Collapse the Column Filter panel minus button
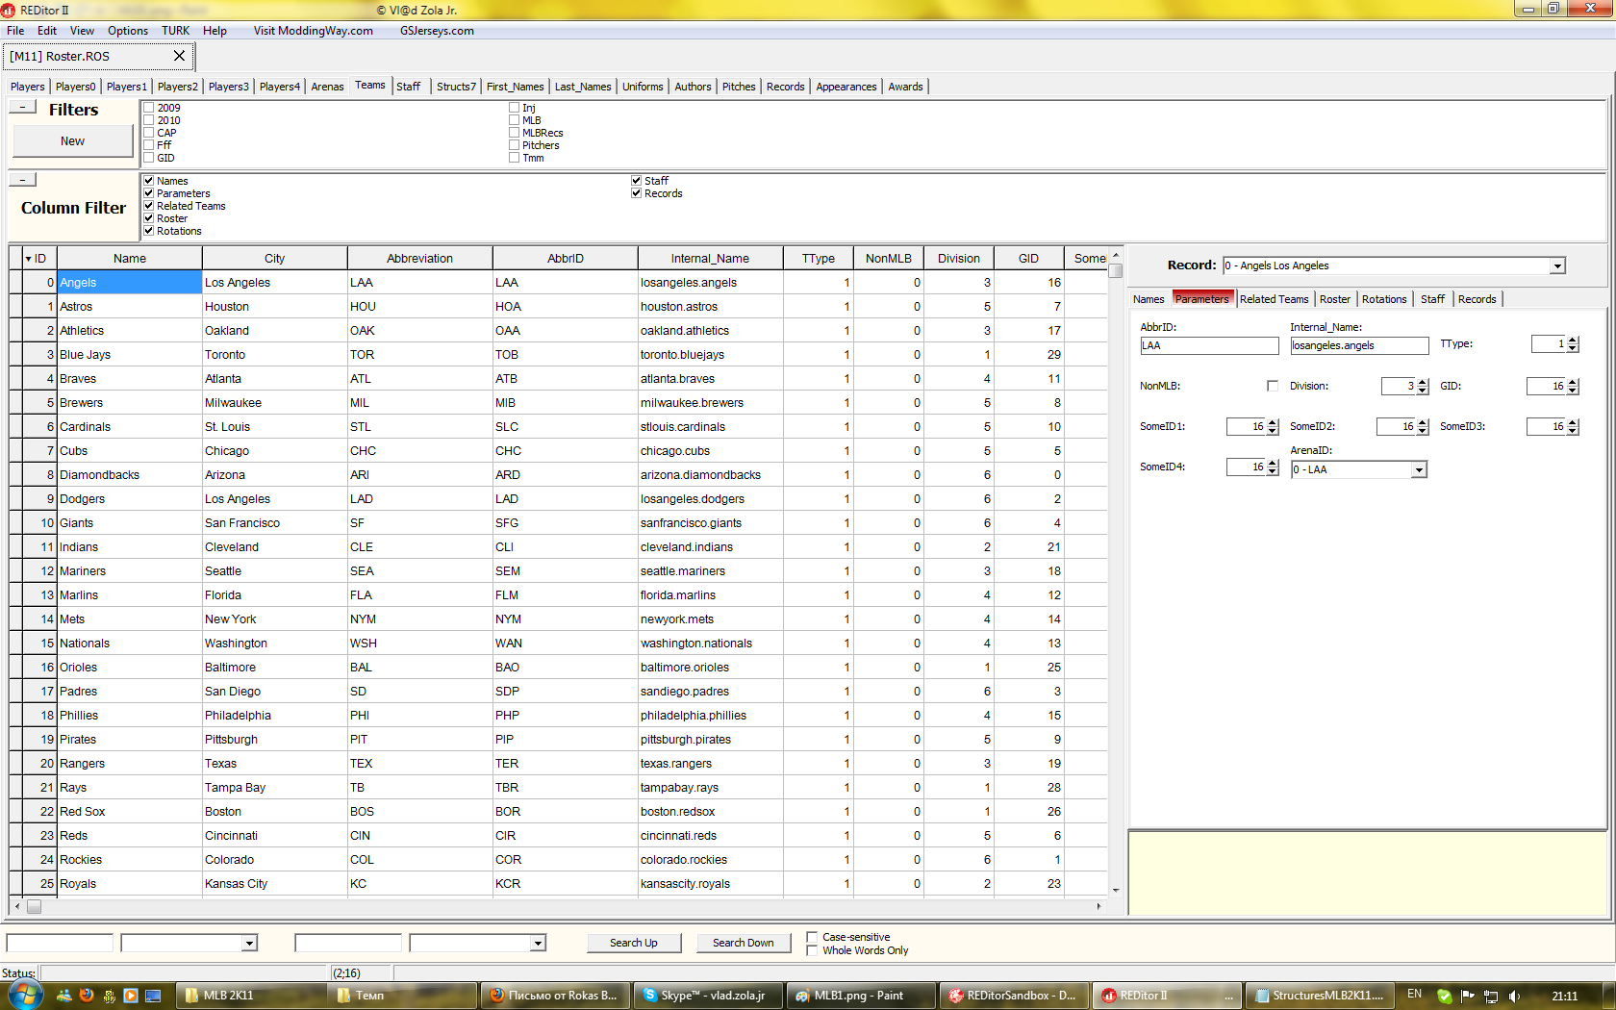Viewport: 1616px width, 1010px height. coord(22,179)
